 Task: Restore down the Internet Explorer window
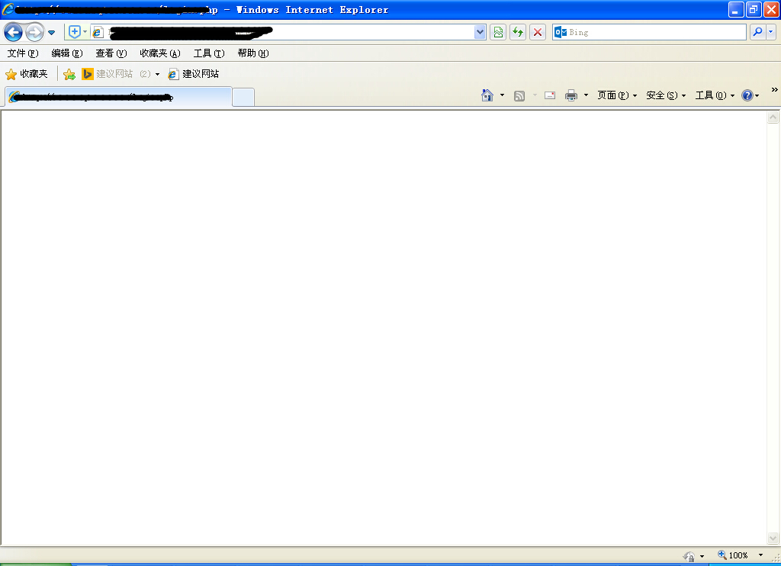pos(754,9)
